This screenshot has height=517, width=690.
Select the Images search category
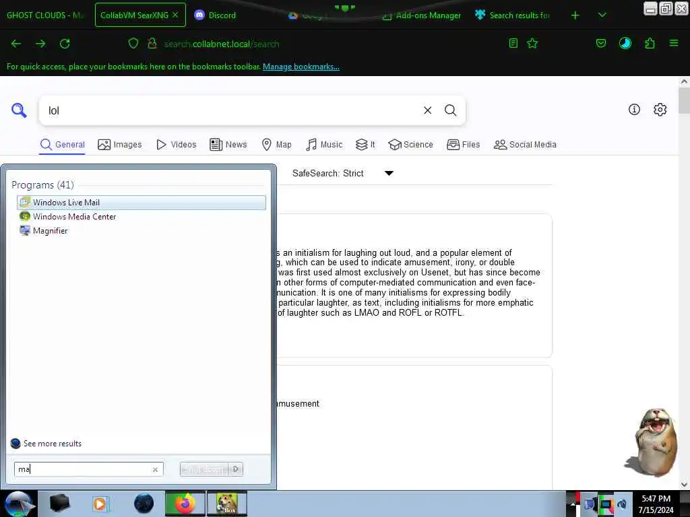(x=120, y=145)
